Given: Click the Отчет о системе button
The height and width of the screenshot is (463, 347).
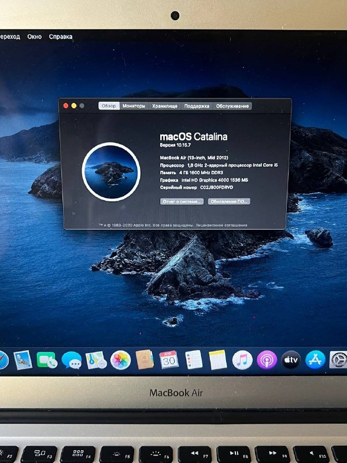Looking at the screenshot, I should (182, 201).
